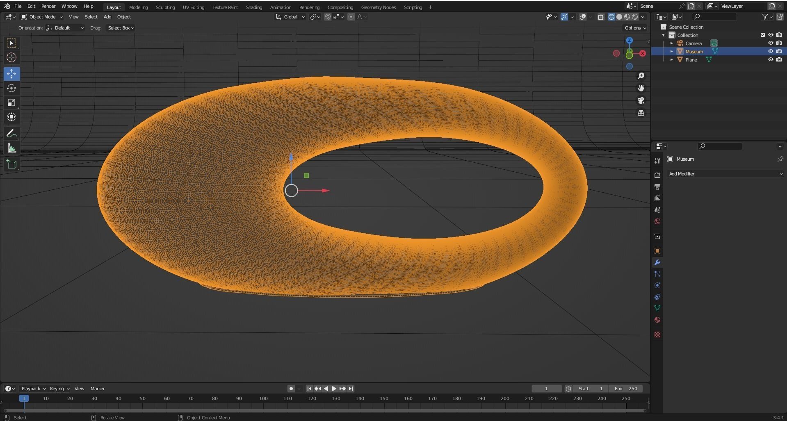The image size is (787, 421).
Task: Click the timeline horizontal scrollbar
Action: [x=325, y=410]
